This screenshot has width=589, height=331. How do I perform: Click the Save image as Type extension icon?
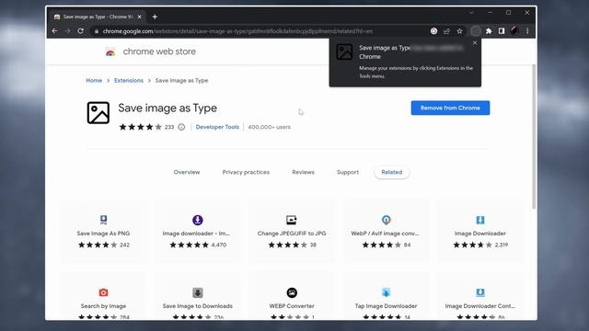(98, 112)
